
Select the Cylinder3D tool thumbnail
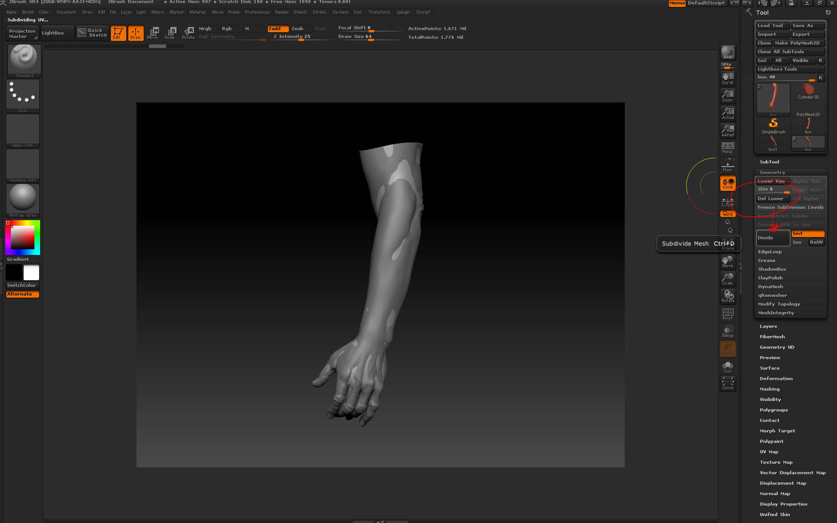808,92
